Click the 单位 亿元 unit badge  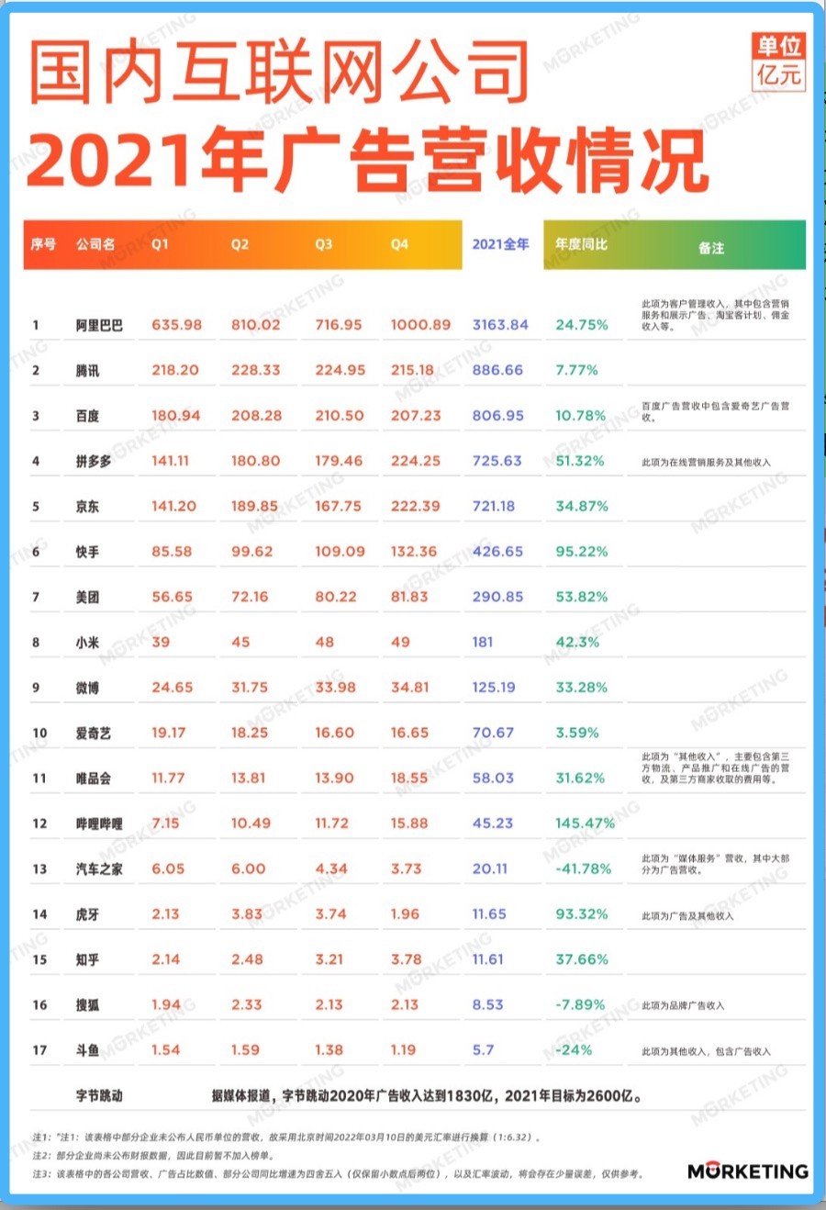[x=779, y=61]
